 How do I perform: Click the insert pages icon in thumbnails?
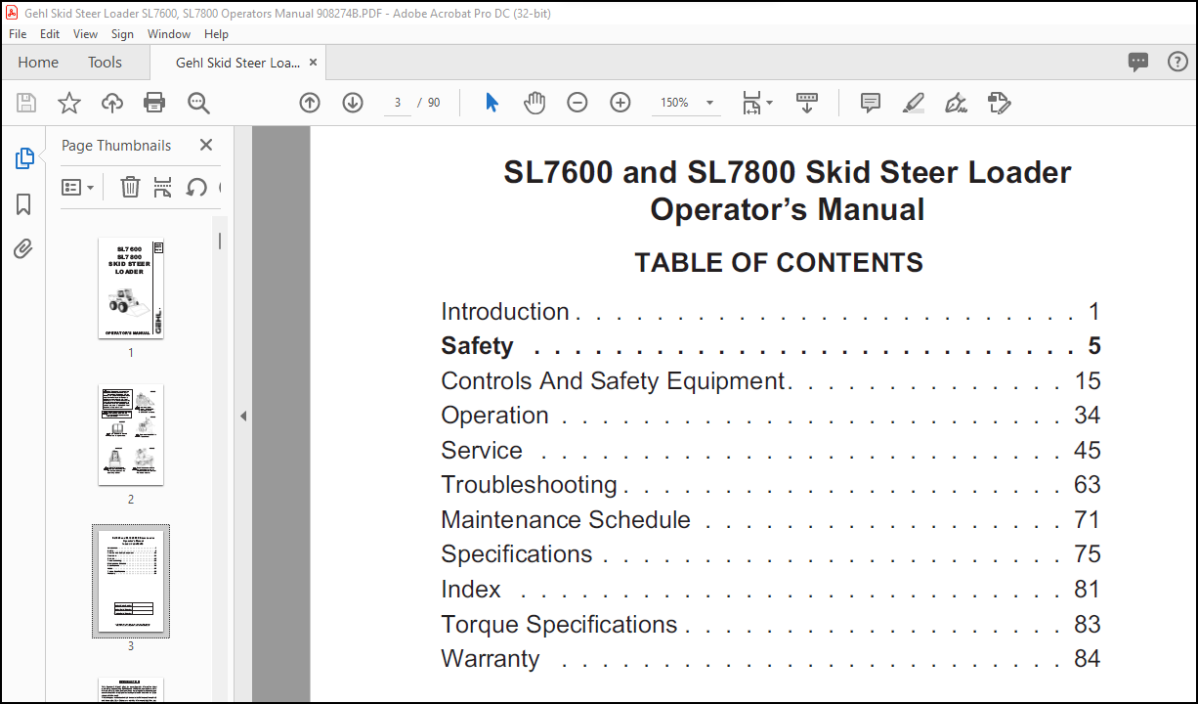163,187
